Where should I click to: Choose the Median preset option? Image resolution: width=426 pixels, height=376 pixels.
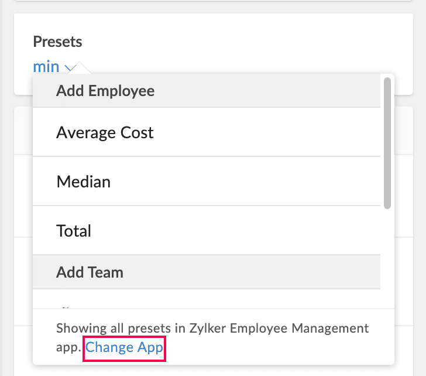(83, 182)
